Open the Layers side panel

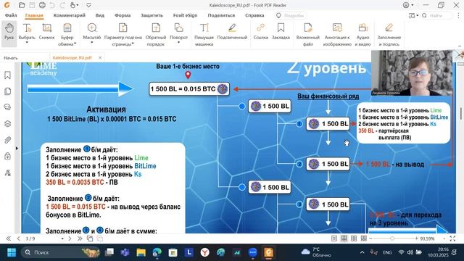coord(8,124)
